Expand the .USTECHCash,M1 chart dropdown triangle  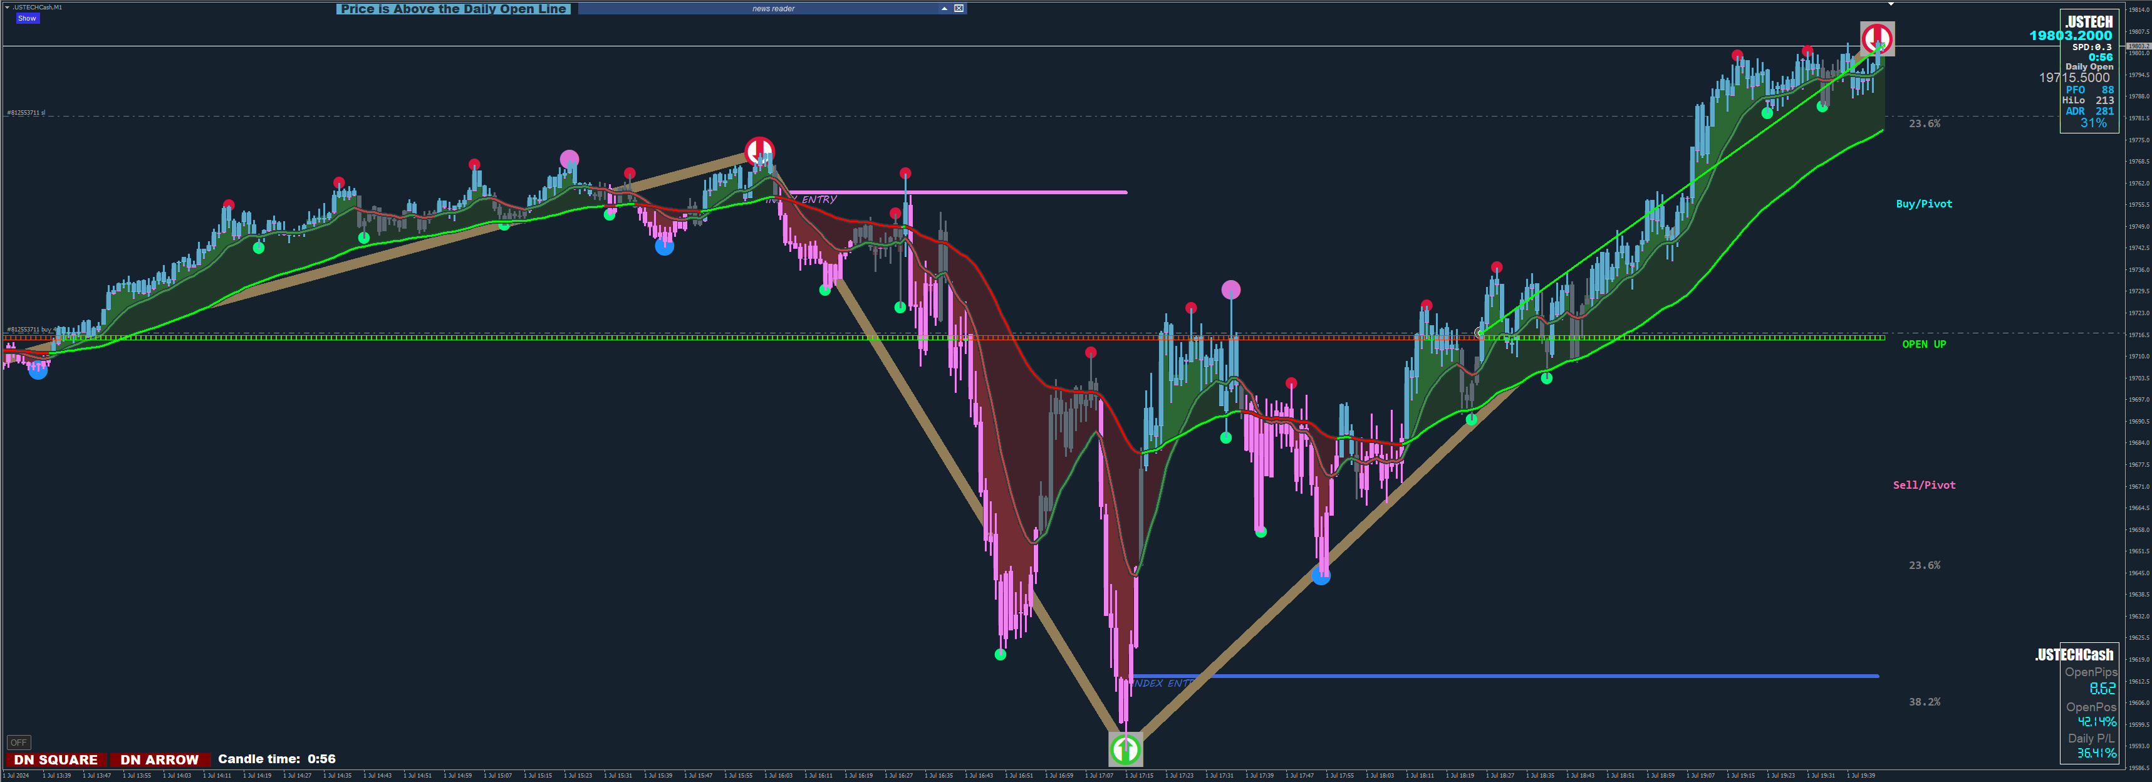click(x=8, y=8)
